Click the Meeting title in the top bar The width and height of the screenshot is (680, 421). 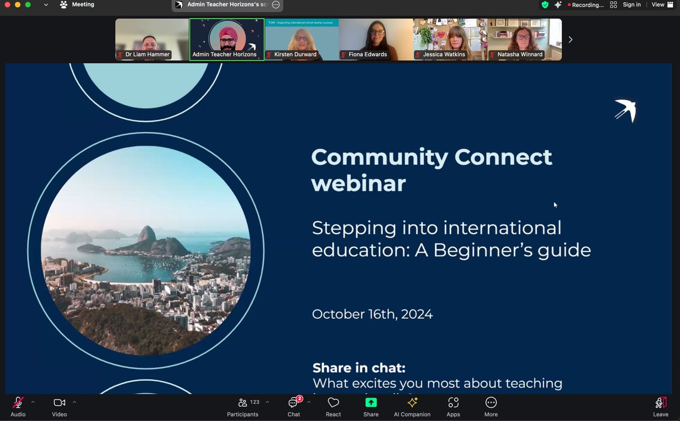tap(83, 5)
